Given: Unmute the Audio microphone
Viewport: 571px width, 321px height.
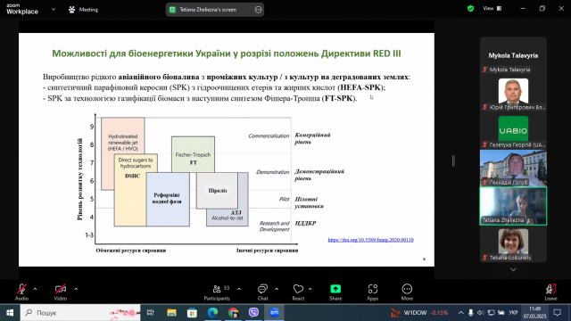Looking at the screenshot, I should [x=21, y=292].
